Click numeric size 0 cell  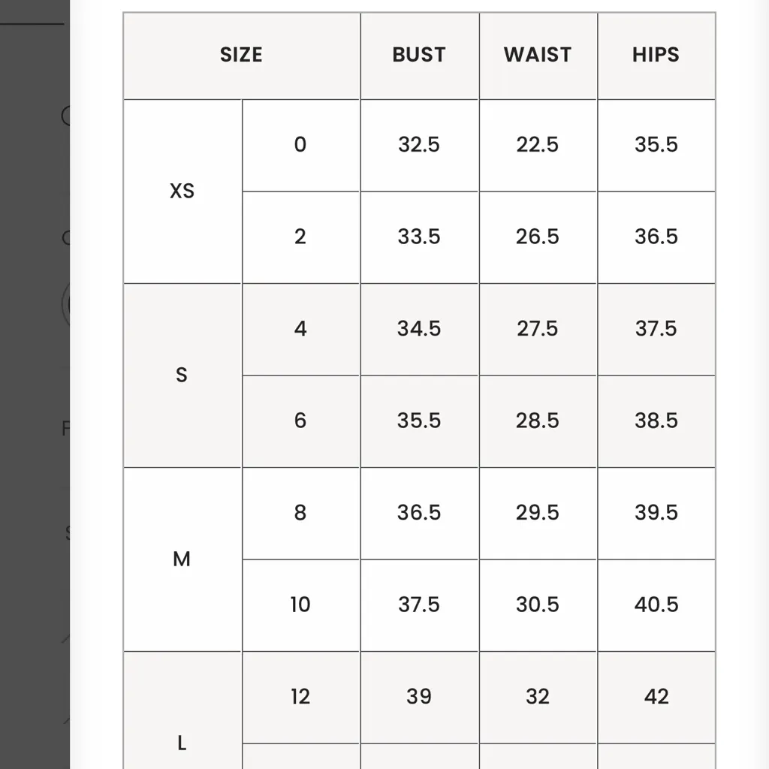300,144
